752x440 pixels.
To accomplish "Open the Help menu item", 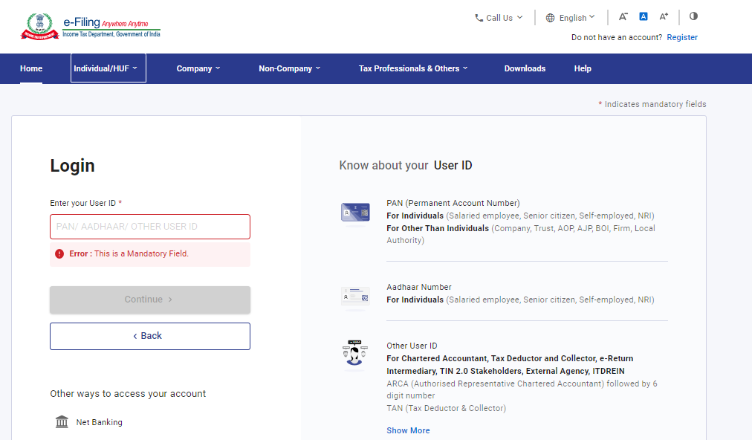I will pyautogui.click(x=583, y=68).
